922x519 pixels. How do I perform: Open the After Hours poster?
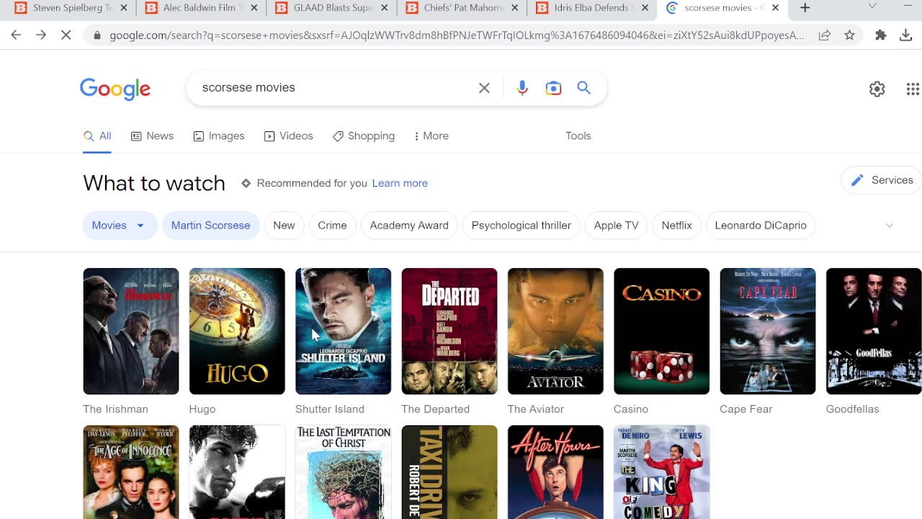[x=555, y=472]
